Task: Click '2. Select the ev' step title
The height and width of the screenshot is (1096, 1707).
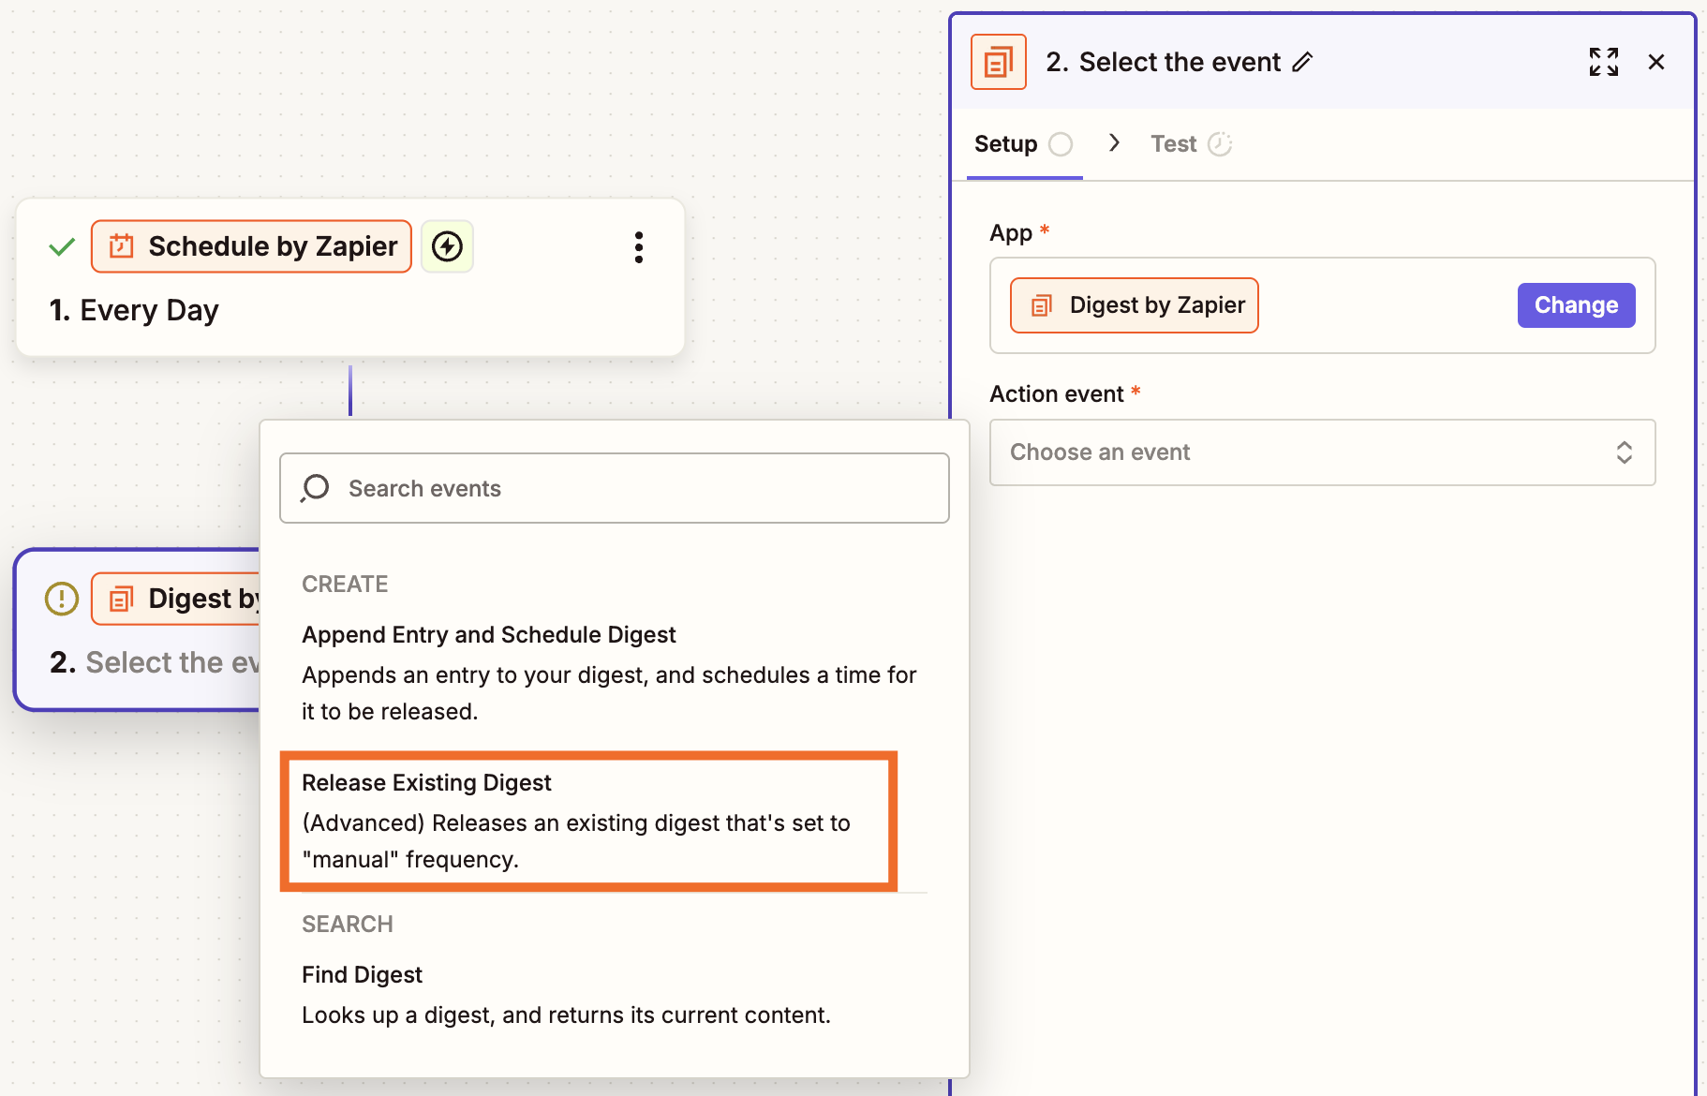Action: 155,662
